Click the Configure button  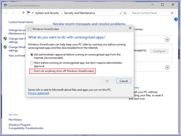[159, 51]
